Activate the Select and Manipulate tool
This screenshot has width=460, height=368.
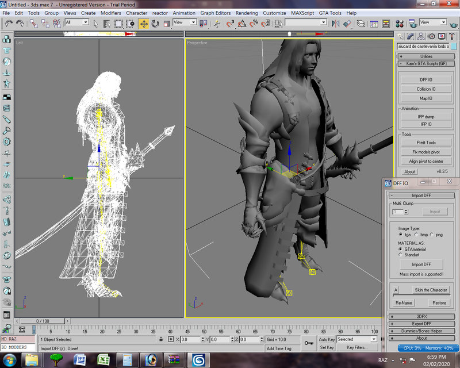(x=217, y=24)
